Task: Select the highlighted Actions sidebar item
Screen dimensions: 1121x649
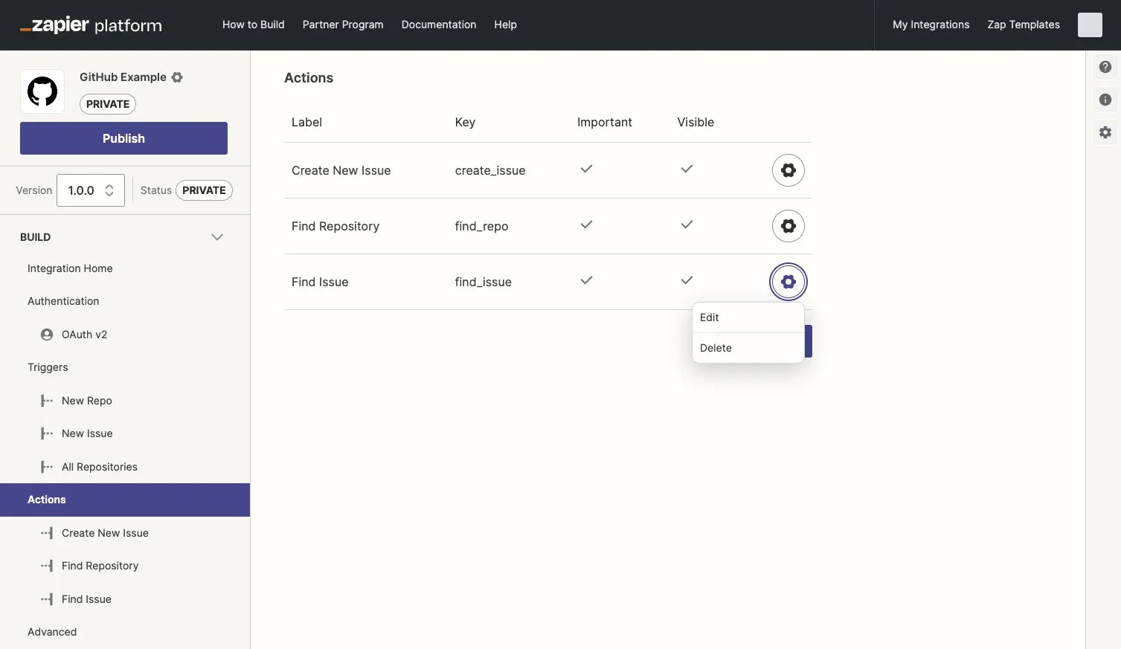Action: [125, 500]
